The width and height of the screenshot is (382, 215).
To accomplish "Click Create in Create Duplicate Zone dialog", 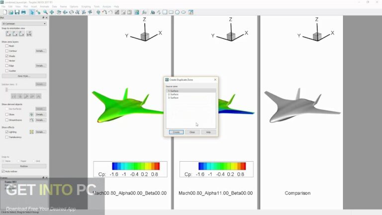I will coord(176,132).
